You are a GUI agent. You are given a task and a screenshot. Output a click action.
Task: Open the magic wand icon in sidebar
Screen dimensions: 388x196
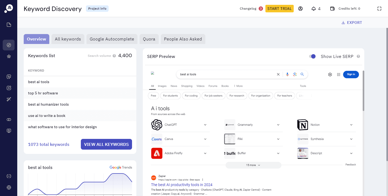pyautogui.click(x=9, y=99)
